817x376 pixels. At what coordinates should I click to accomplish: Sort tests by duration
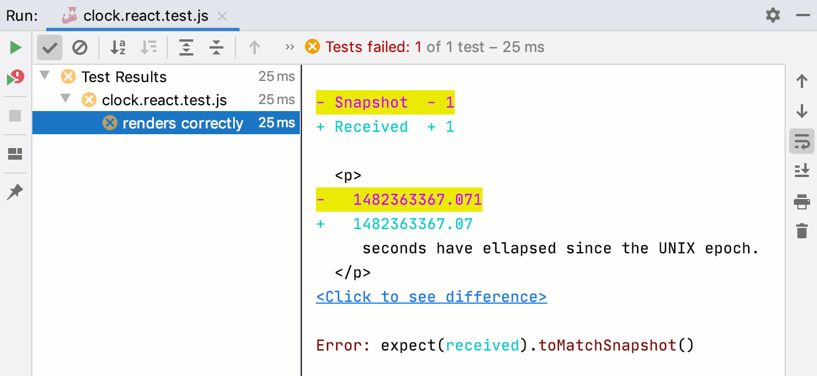click(149, 47)
